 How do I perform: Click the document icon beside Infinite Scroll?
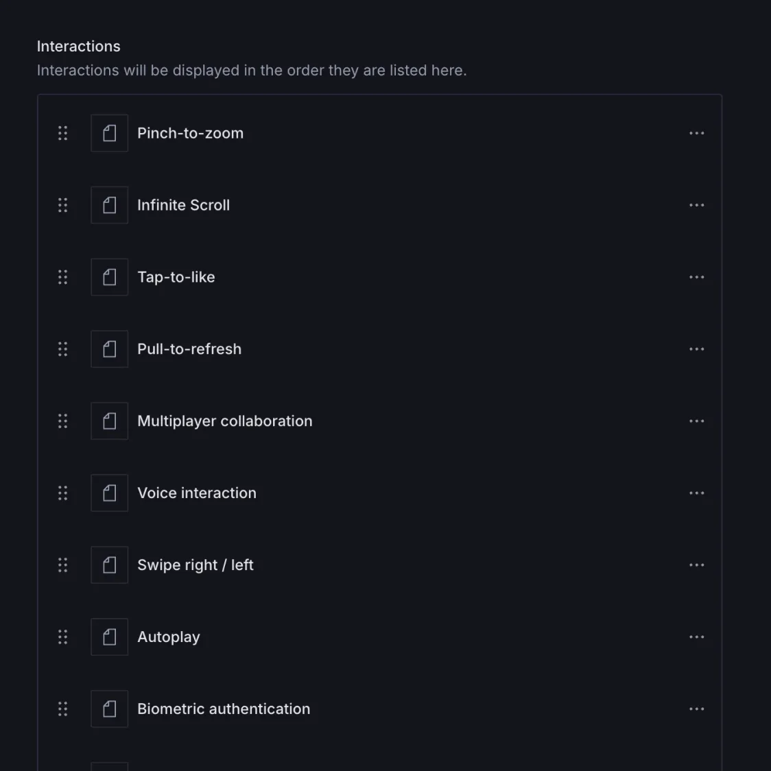pyautogui.click(x=110, y=205)
